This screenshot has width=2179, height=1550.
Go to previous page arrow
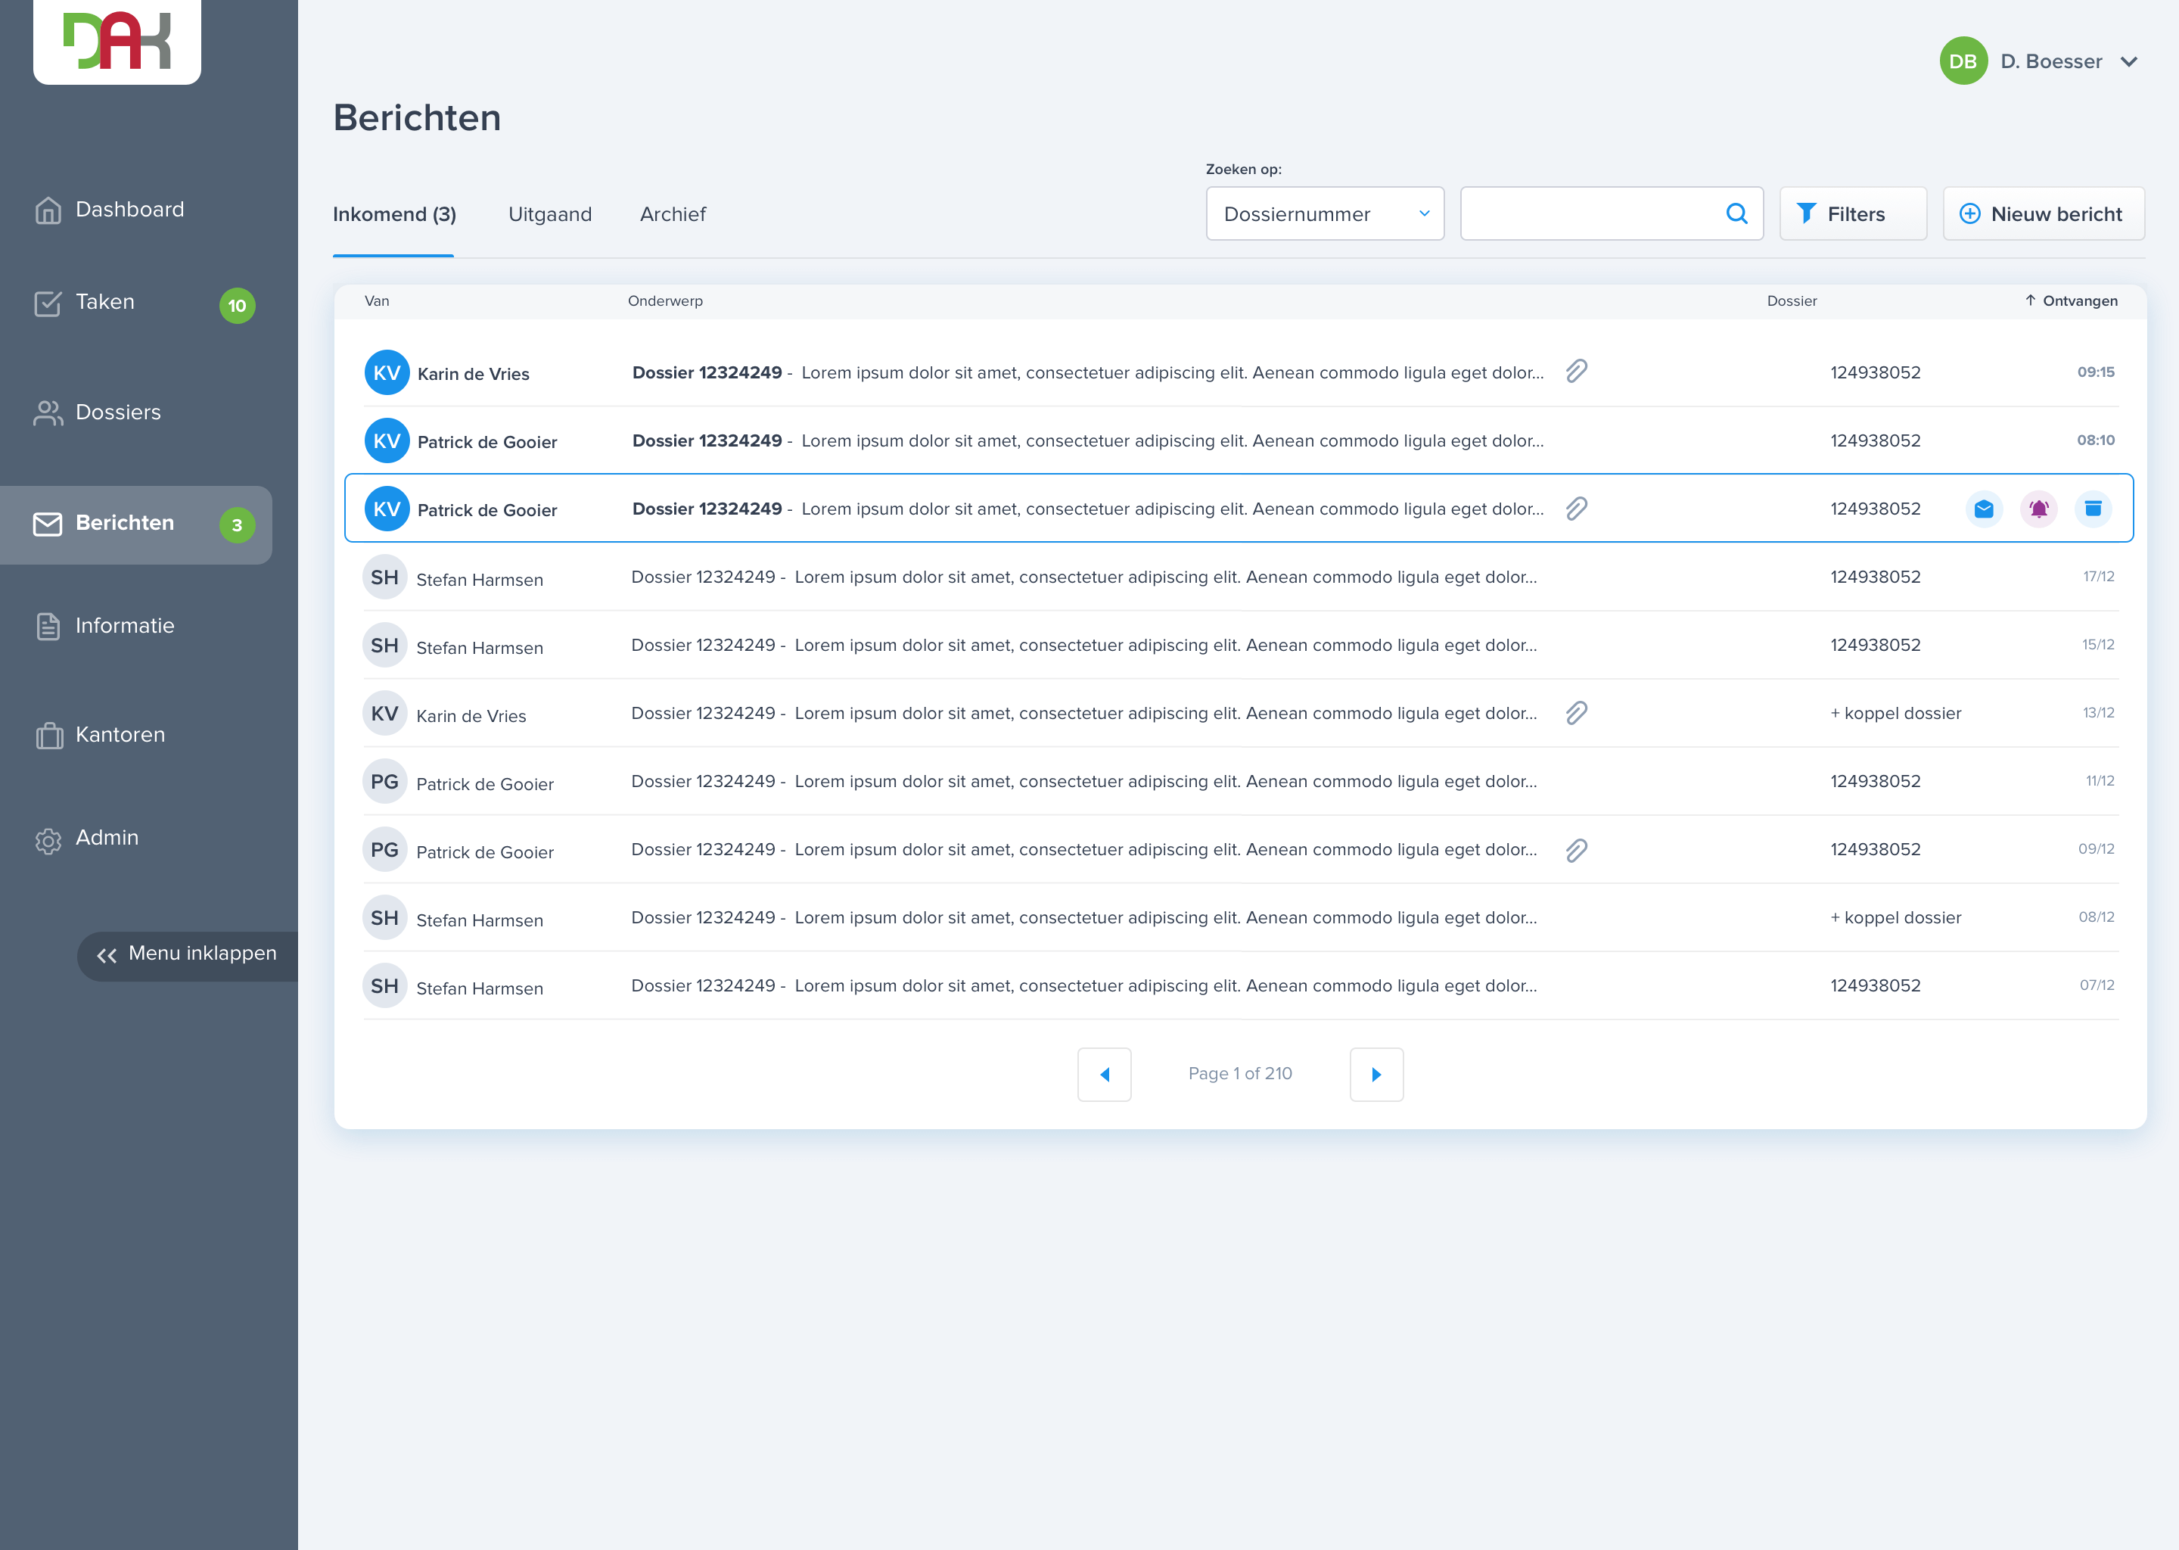1104,1075
